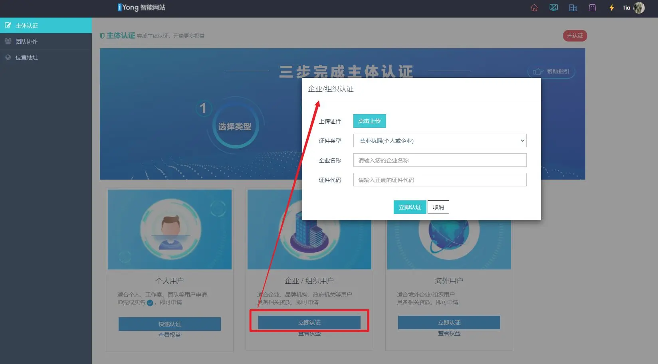The width and height of the screenshot is (658, 364).
Task: Click the buildings icon in top bar
Action: 573,8
